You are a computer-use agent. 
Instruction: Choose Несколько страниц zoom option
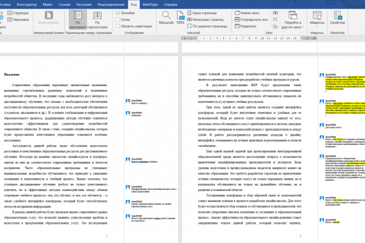pos(205,20)
